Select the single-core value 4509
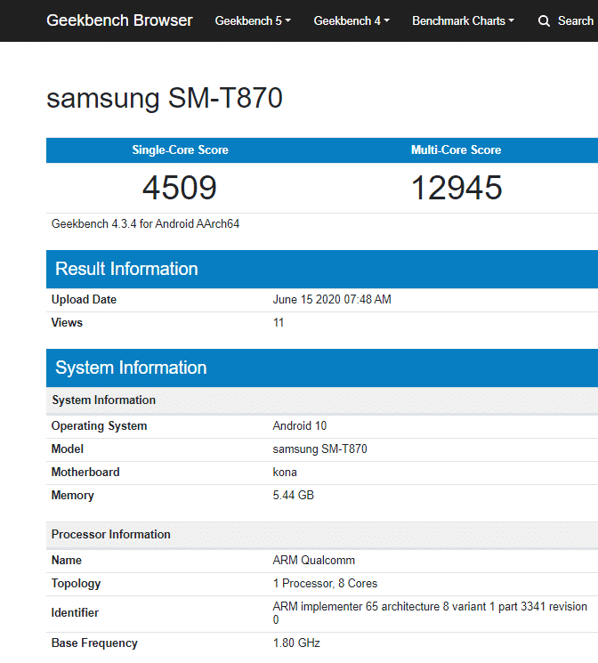Image resolution: width=598 pixels, height=663 pixels. [180, 187]
